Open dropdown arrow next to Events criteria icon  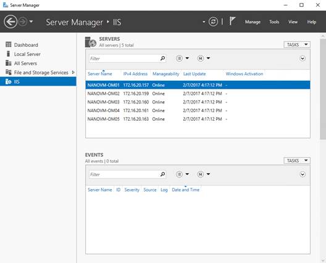pos(187,174)
